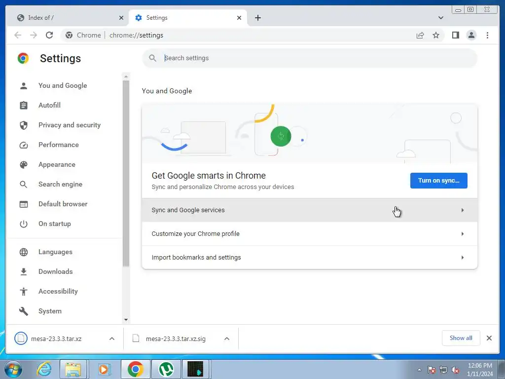Close the downloads bar
The width and height of the screenshot is (505, 379).
[489, 338]
